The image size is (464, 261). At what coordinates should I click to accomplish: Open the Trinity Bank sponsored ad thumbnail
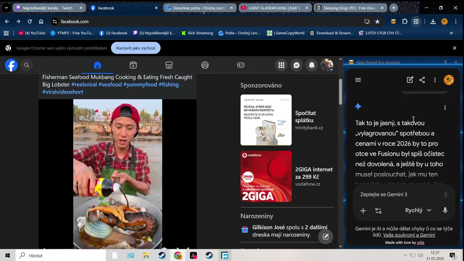click(266, 120)
